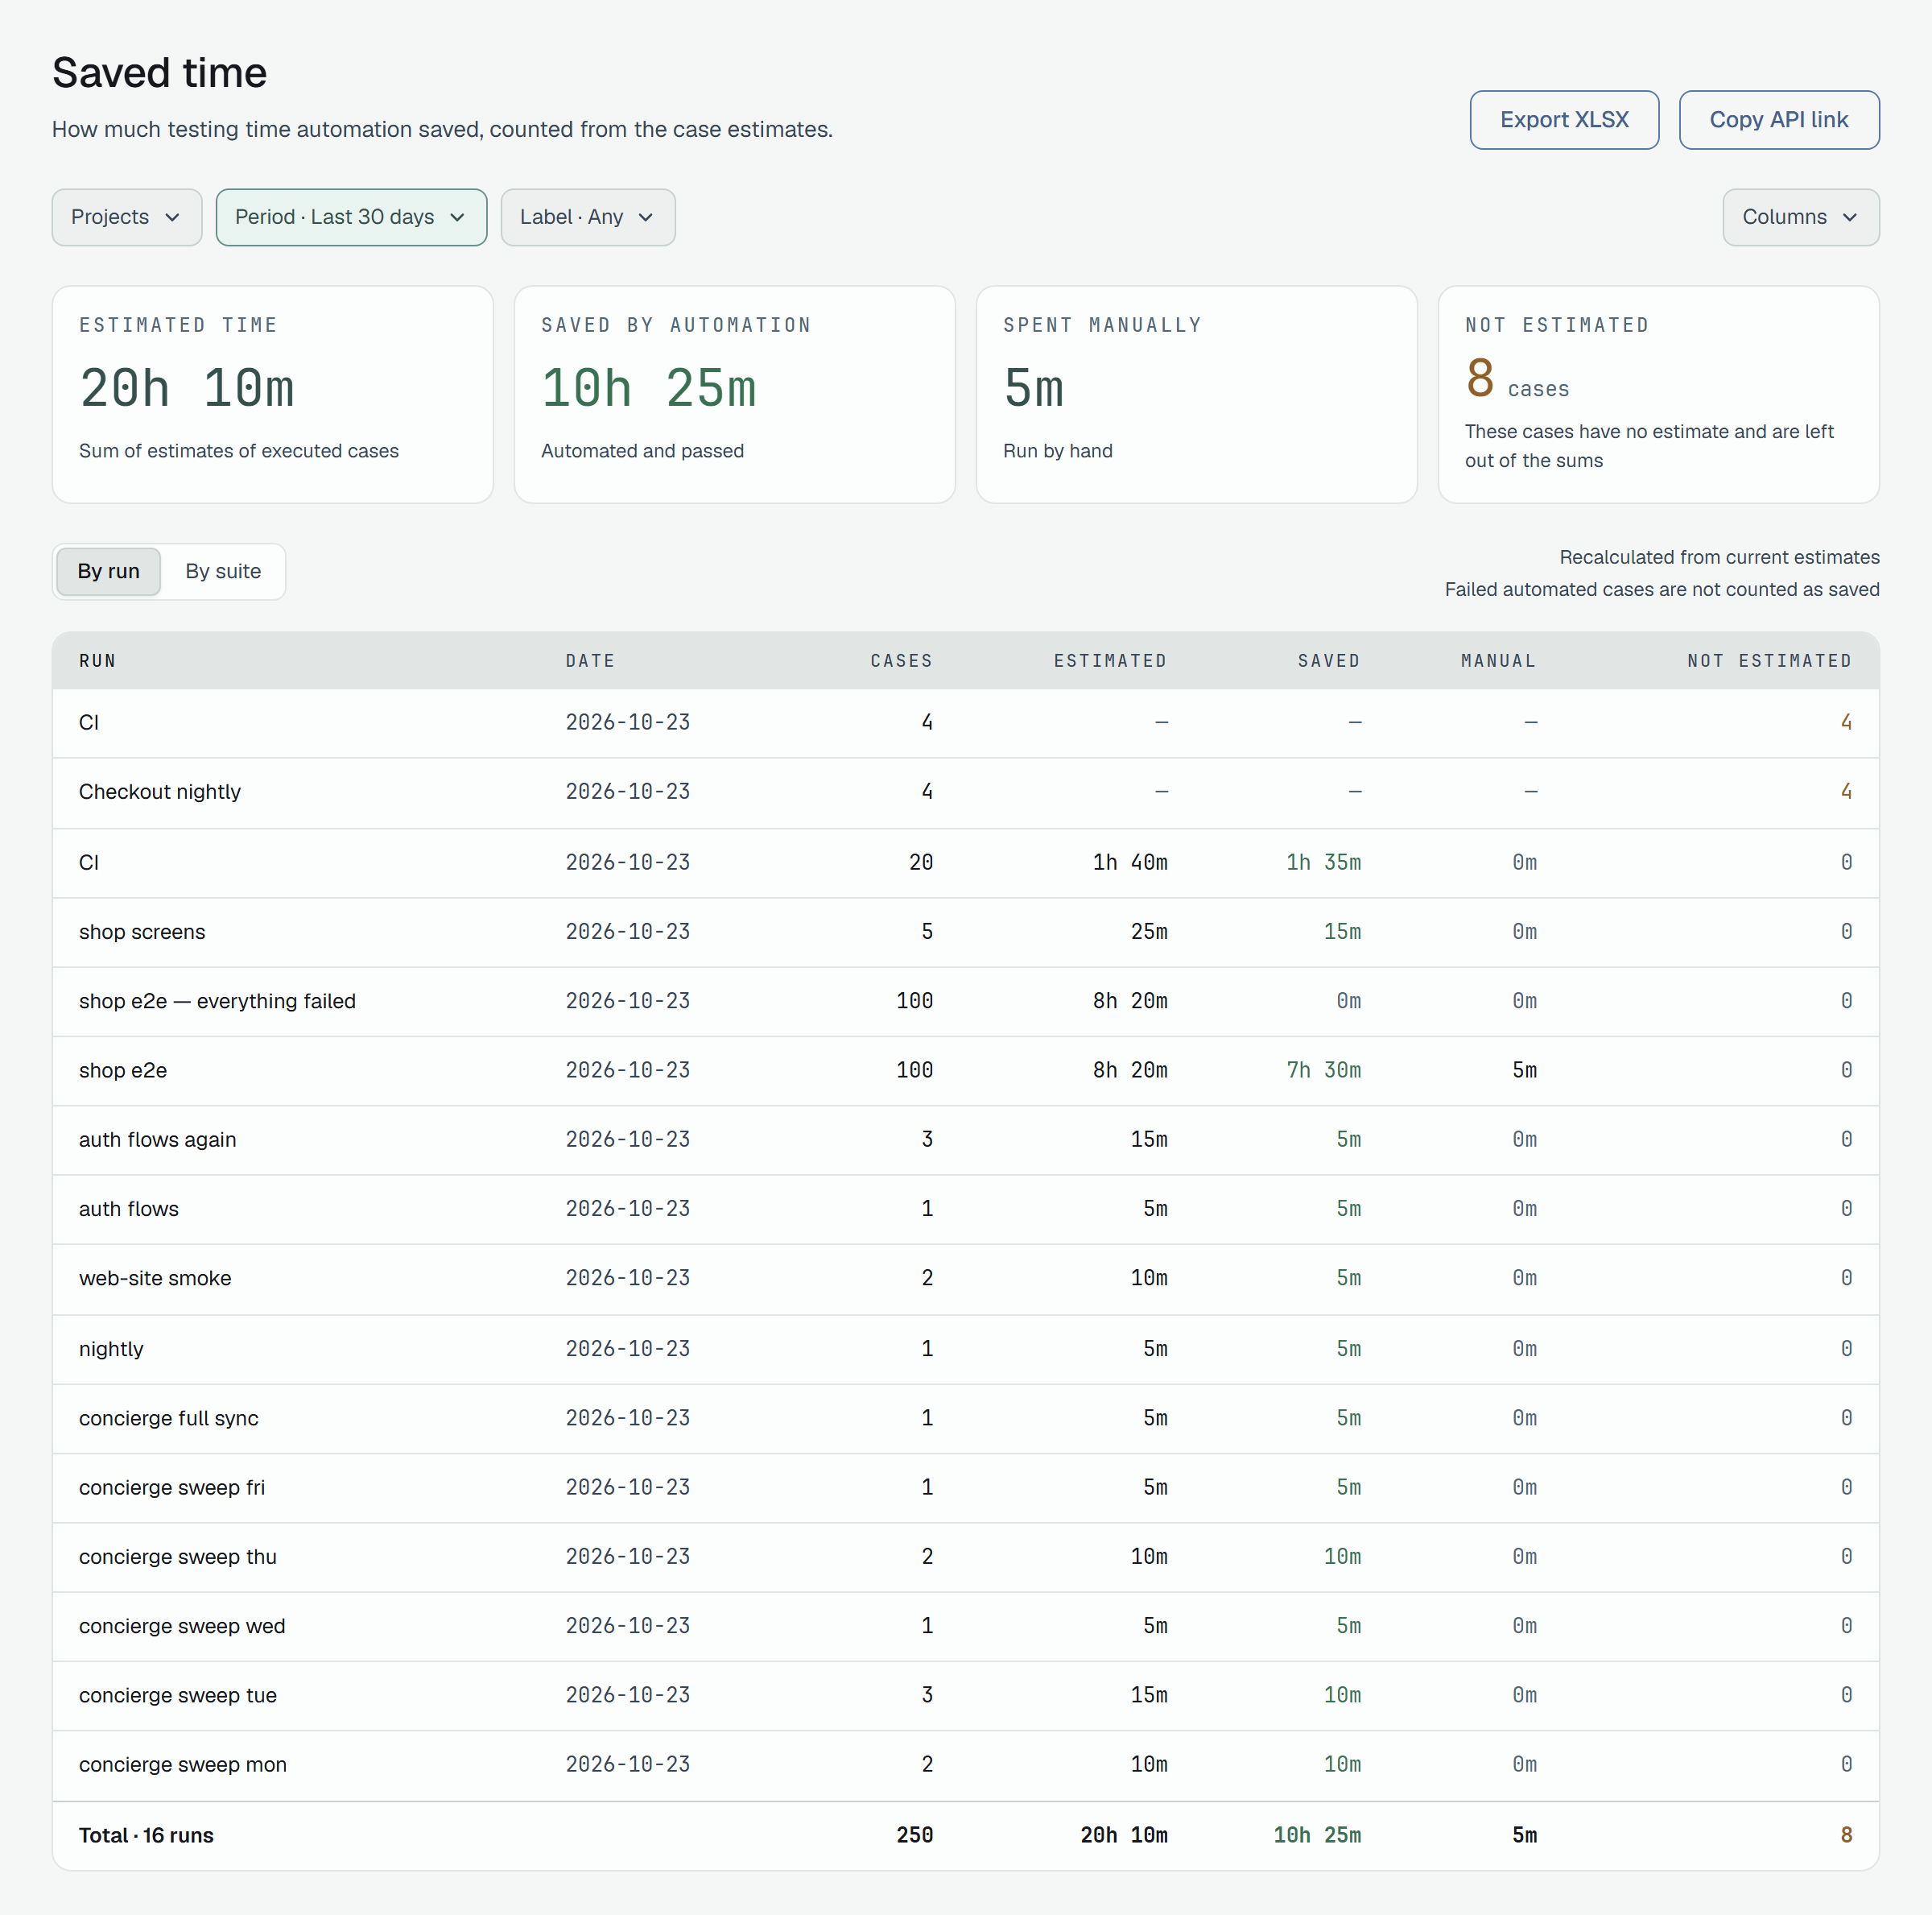
Task: Open the web-site smoke run
Action: (966, 1279)
